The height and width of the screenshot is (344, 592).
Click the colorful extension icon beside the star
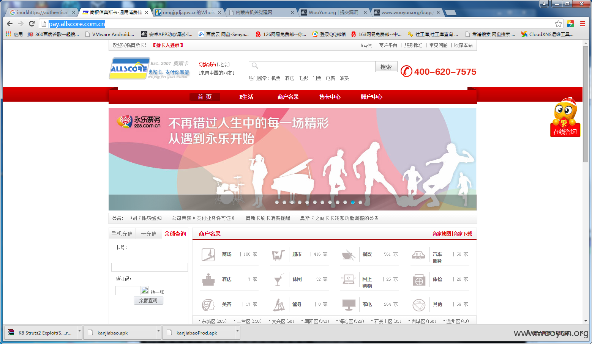pyautogui.click(x=570, y=24)
